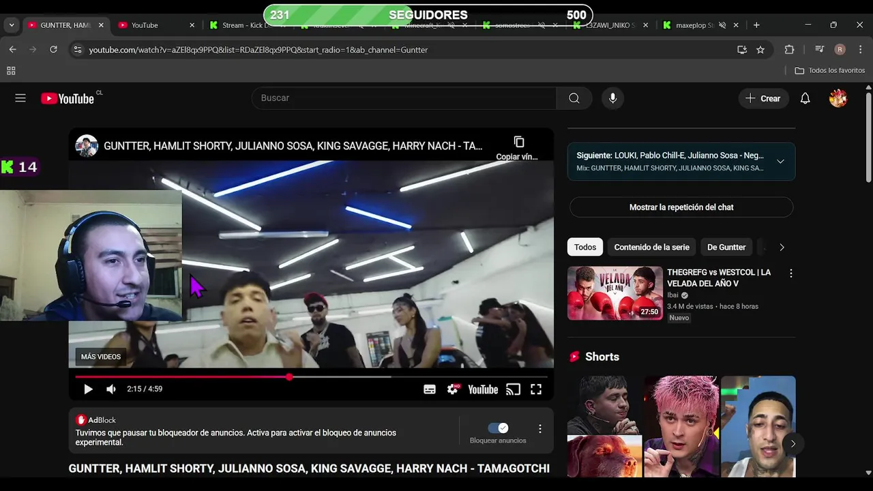The height and width of the screenshot is (491, 873).
Task: Mute the video volume speaker icon
Action: 111,389
